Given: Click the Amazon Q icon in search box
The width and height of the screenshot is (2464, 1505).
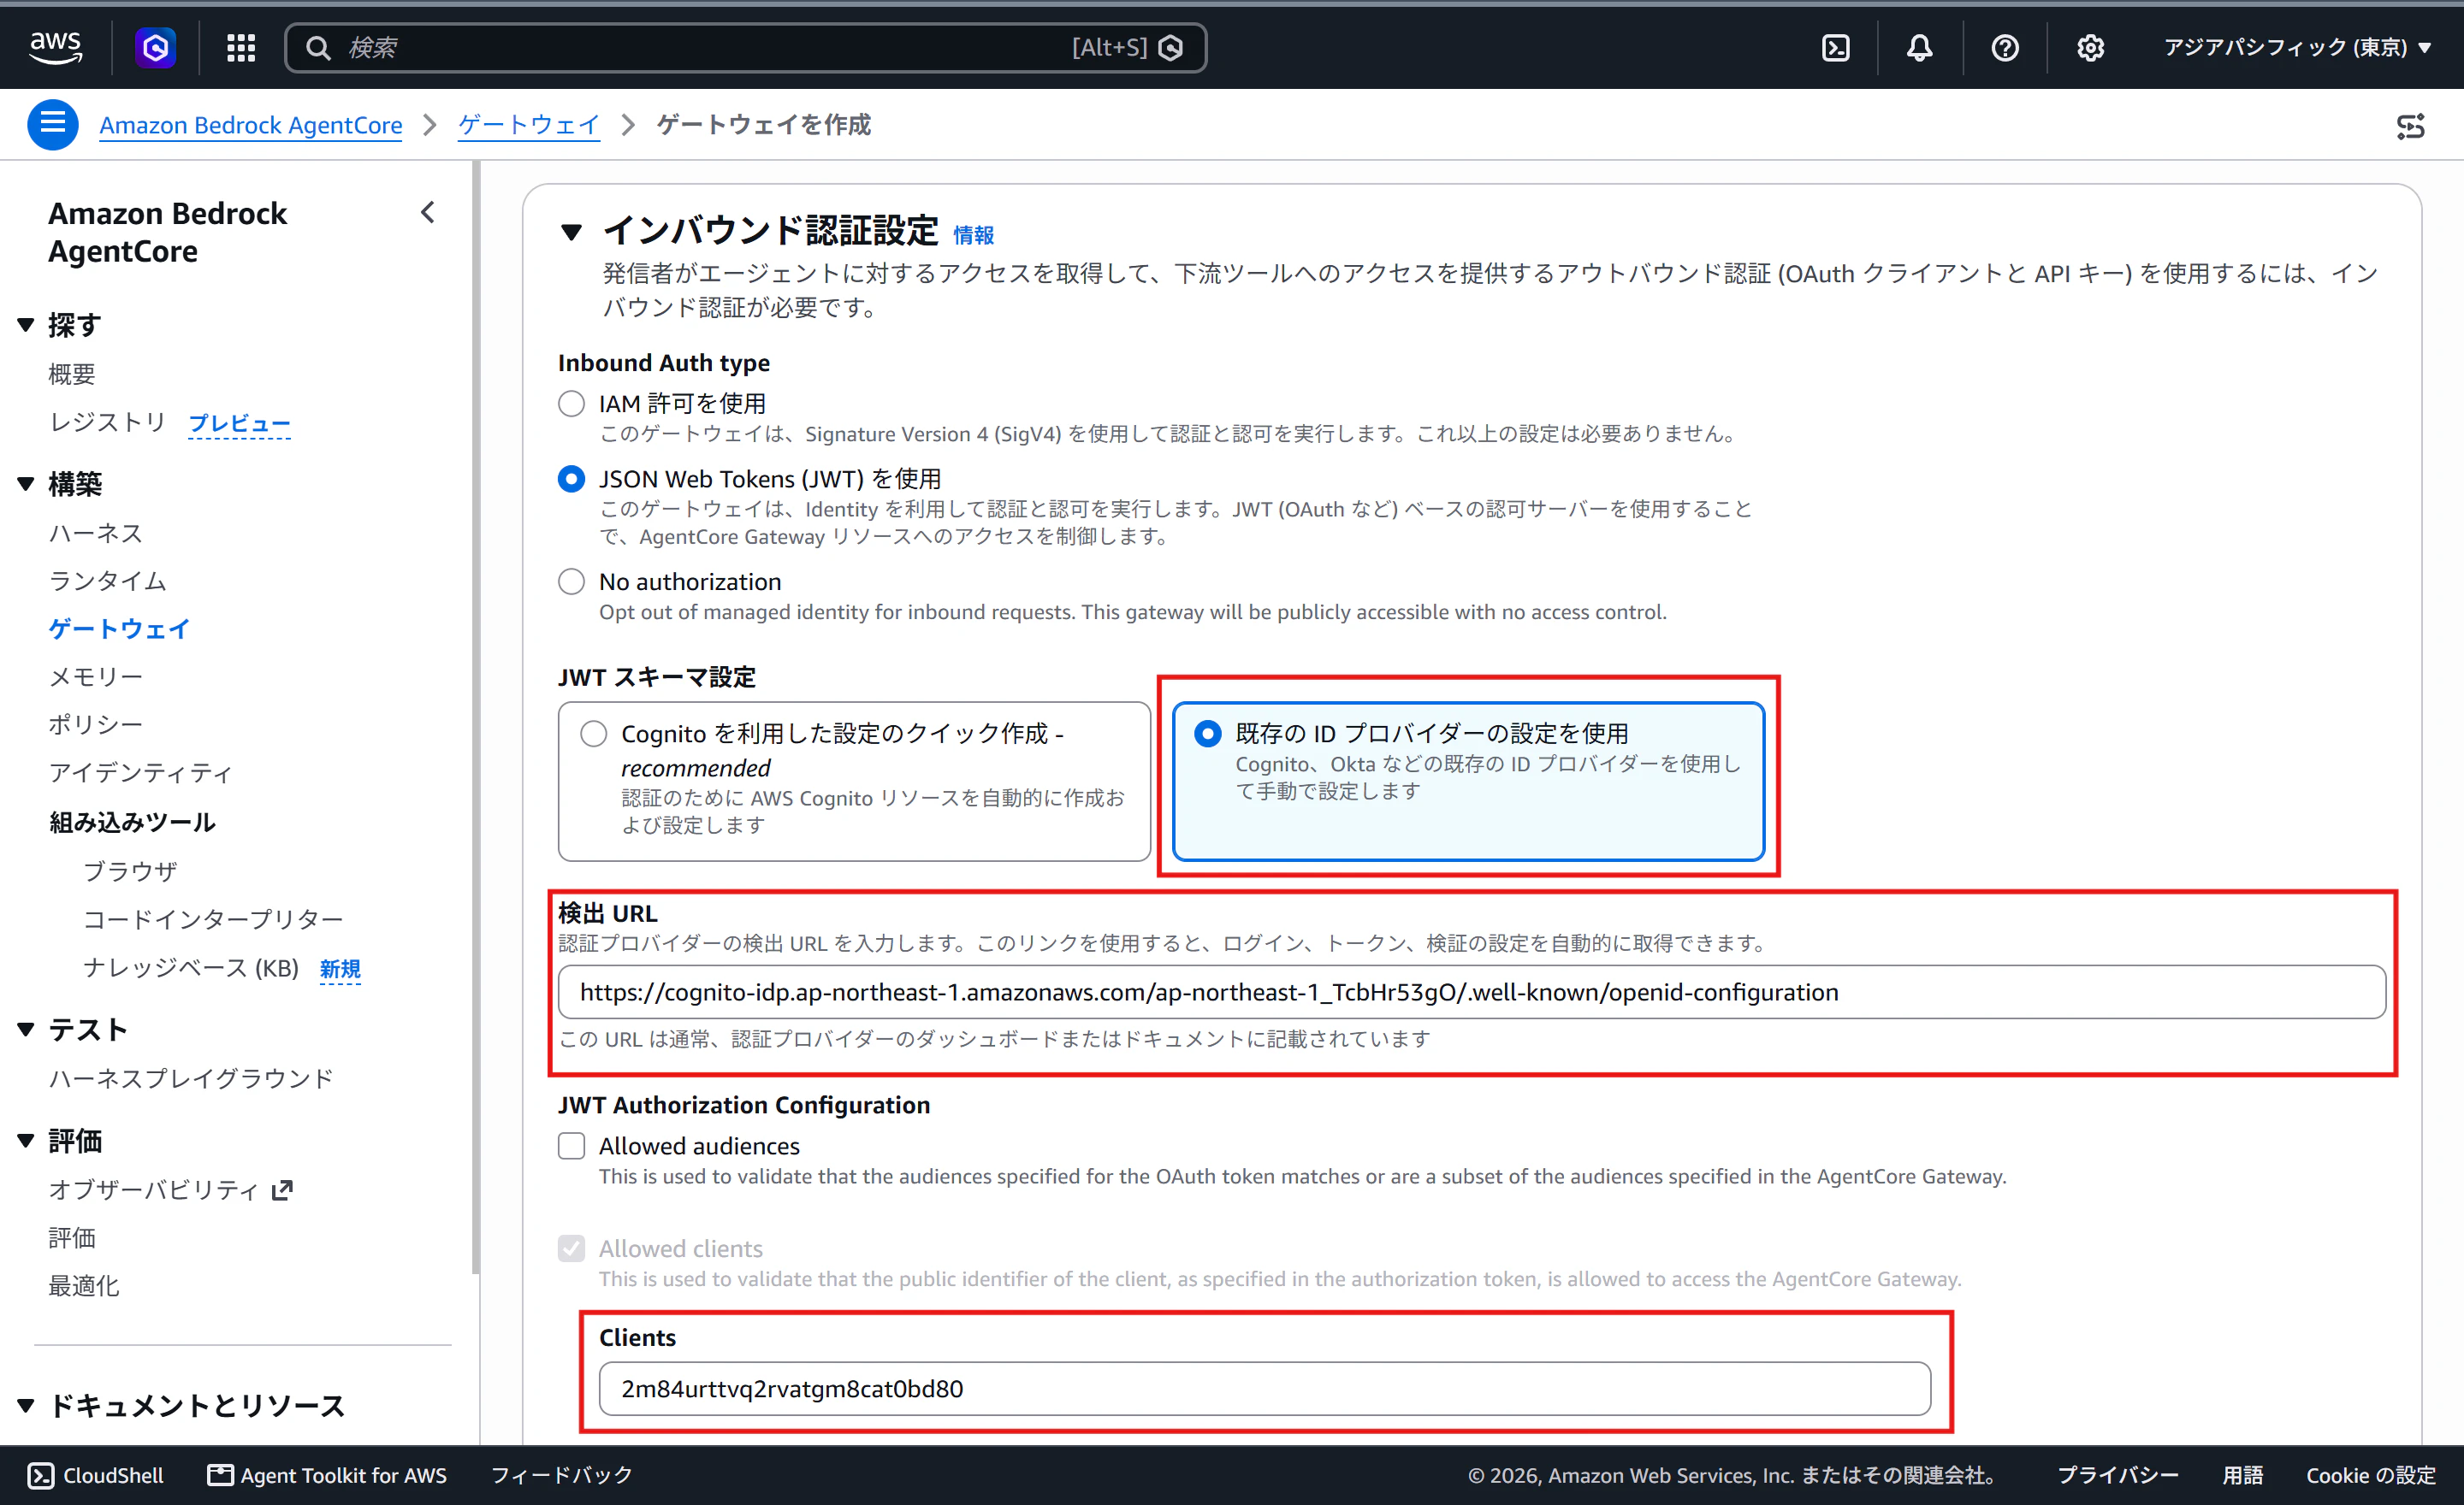Looking at the screenshot, I should coord(1170,47).
